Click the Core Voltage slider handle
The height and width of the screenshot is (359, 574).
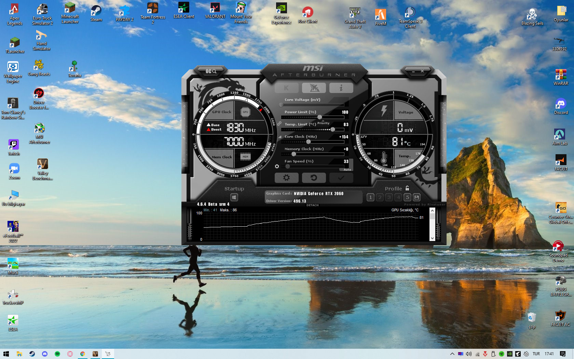281,105
